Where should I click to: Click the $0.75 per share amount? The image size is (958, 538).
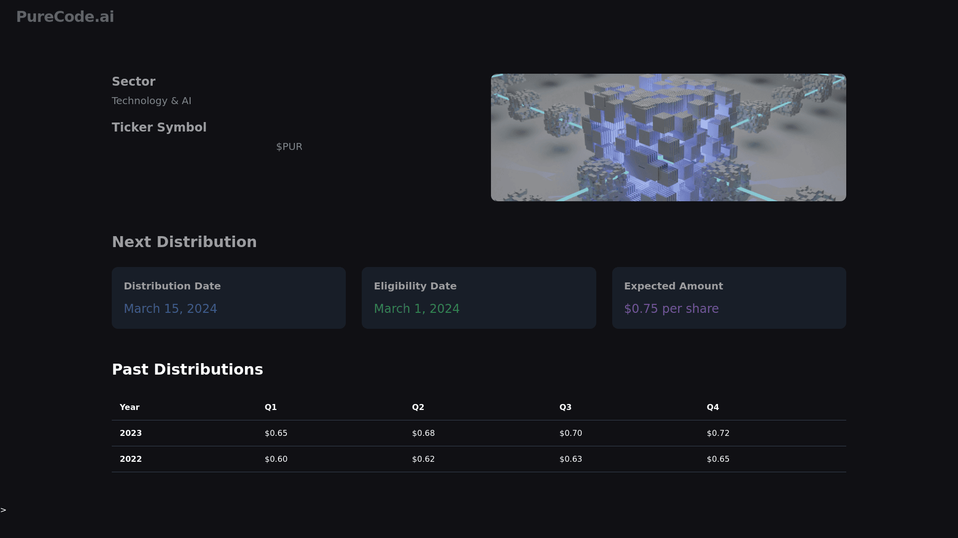point(671,309)
